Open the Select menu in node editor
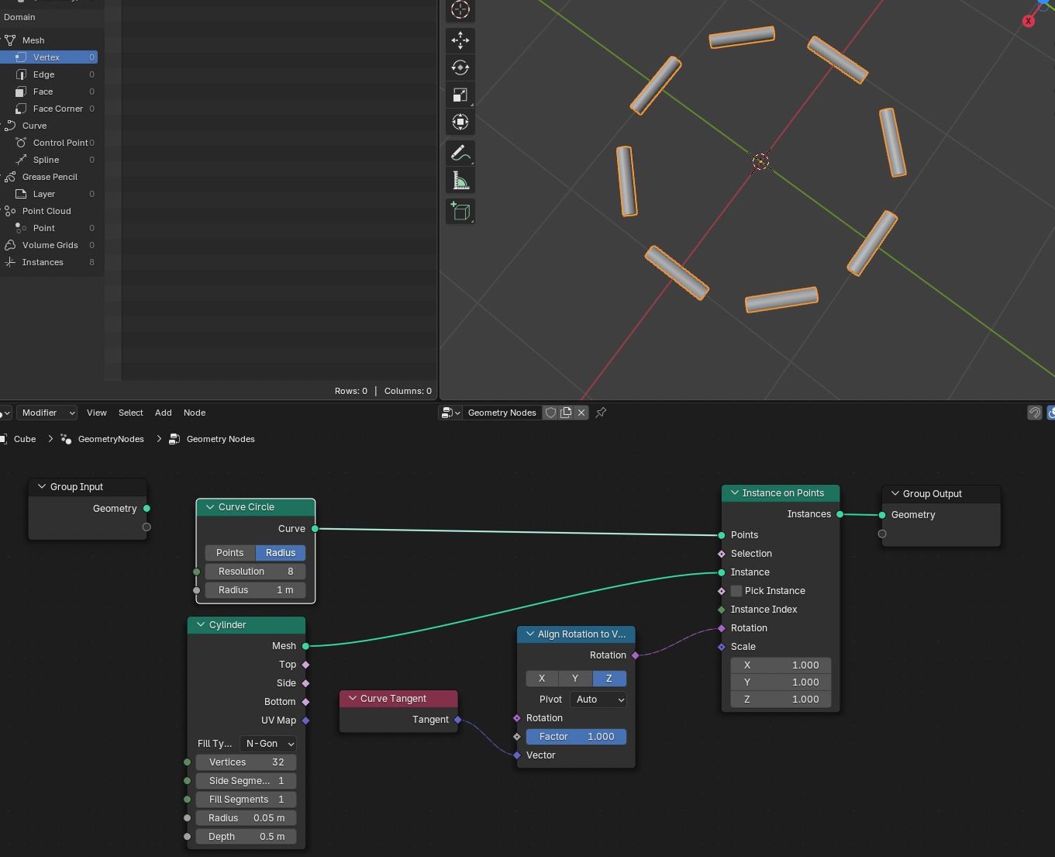 pyautogui.click(x=131, y=413)
